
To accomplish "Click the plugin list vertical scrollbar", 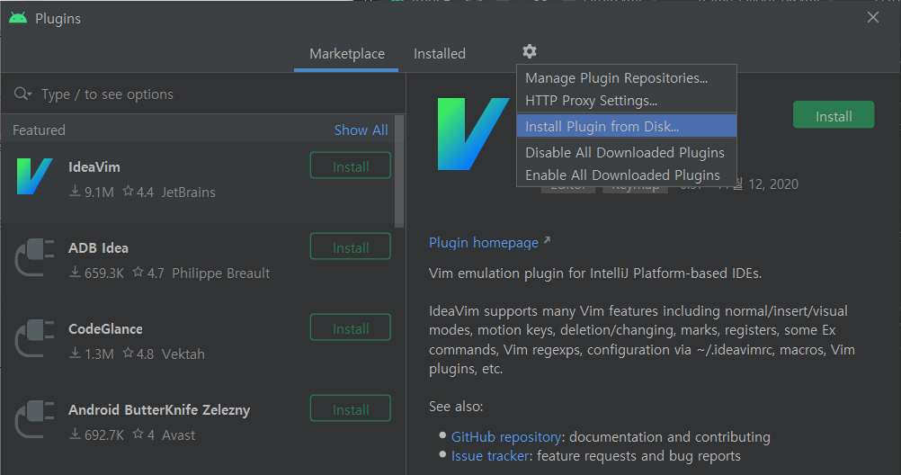I will pyautogui.click(x=399, y=172).
